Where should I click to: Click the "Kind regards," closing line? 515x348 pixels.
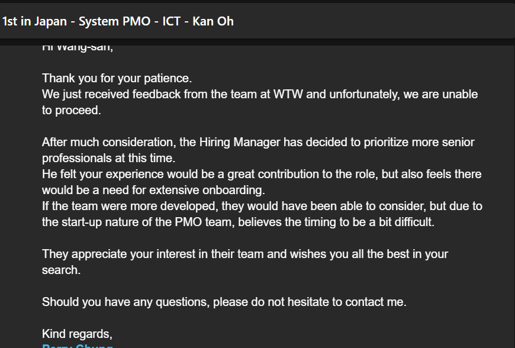coord(77,334)
